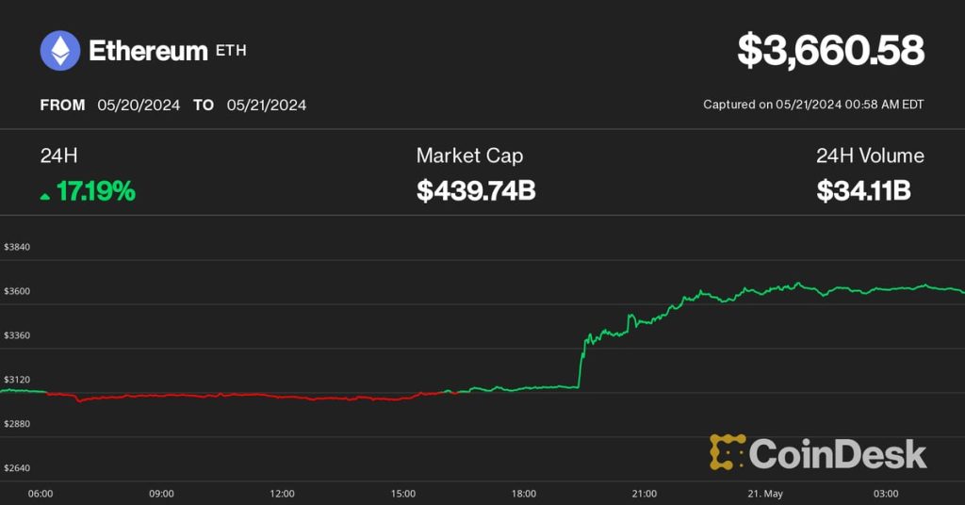Click the $3840 price axis label
965x505 pixels.
(x=17, y=247)
